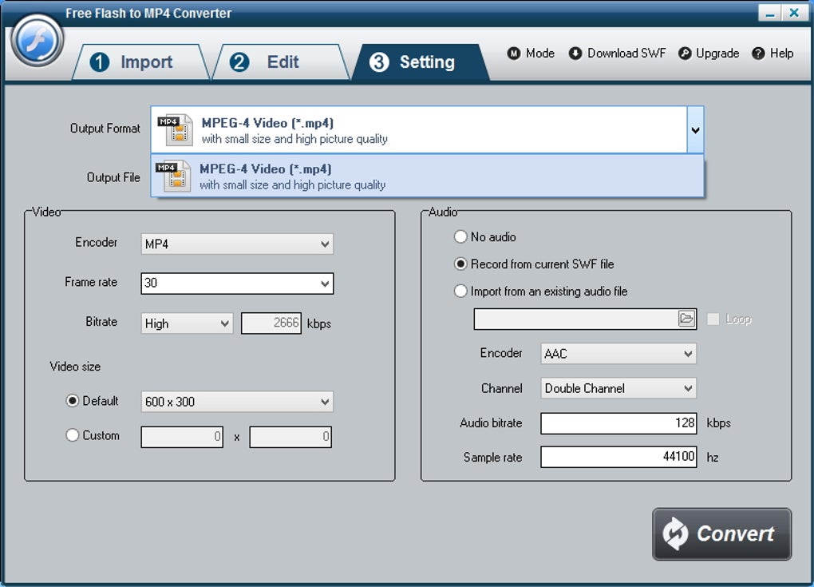Close the Free Flash to MP4 Converter window

coord(794,13)
